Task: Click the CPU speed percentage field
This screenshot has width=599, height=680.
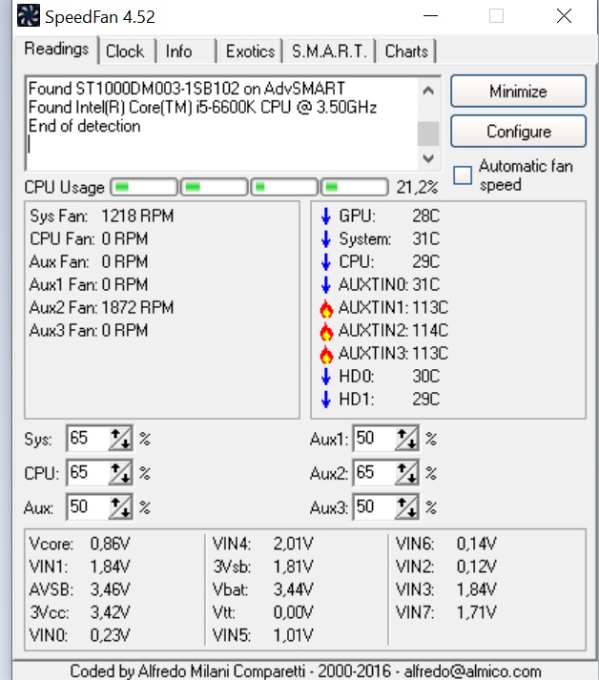Action: point(88,473)
